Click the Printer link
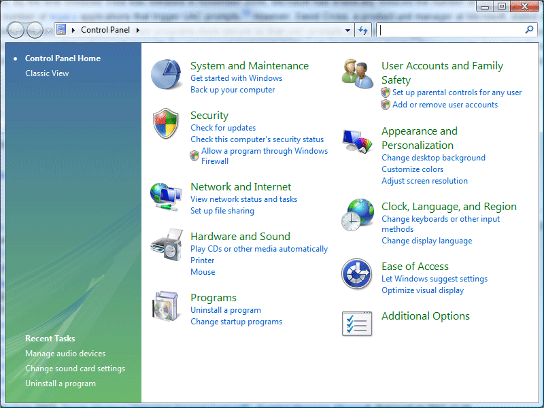This screenshot has width=544, height=408. coord(202,260)
